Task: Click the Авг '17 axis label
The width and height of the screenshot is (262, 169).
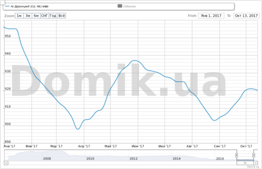Action: click(x=192, y=146)
